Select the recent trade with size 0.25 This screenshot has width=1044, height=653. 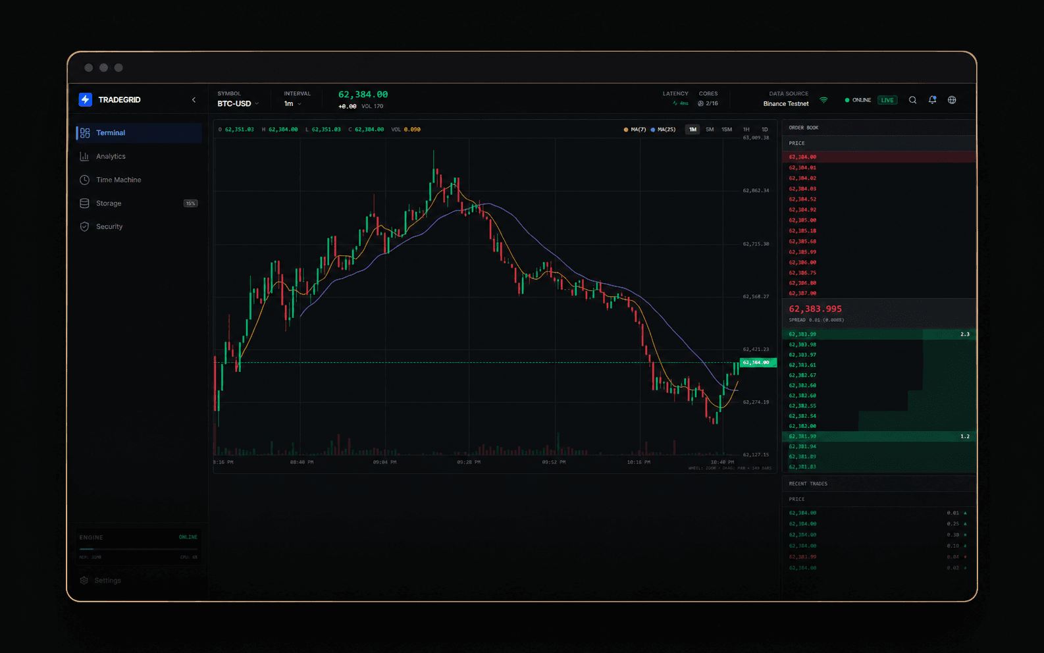[879, 524]
